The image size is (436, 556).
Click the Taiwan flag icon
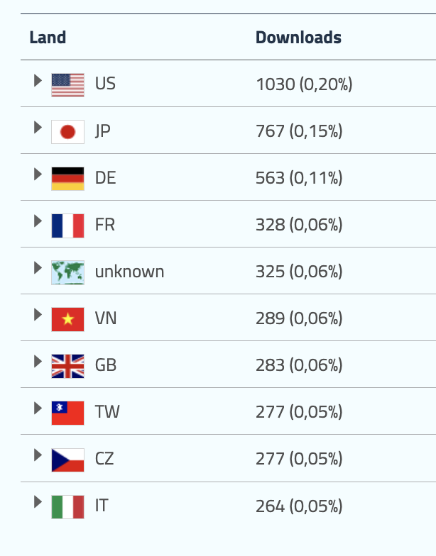pos(67,413)
